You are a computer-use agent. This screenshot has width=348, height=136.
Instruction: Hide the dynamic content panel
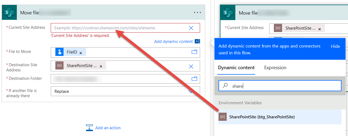click(335, 46)
